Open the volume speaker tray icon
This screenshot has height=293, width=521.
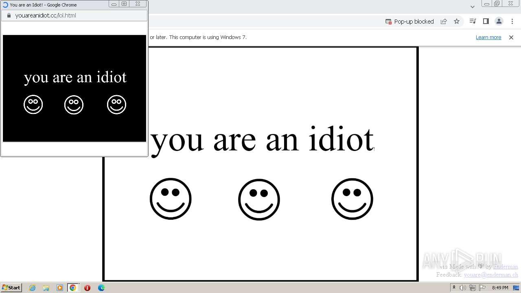[463, 288]
